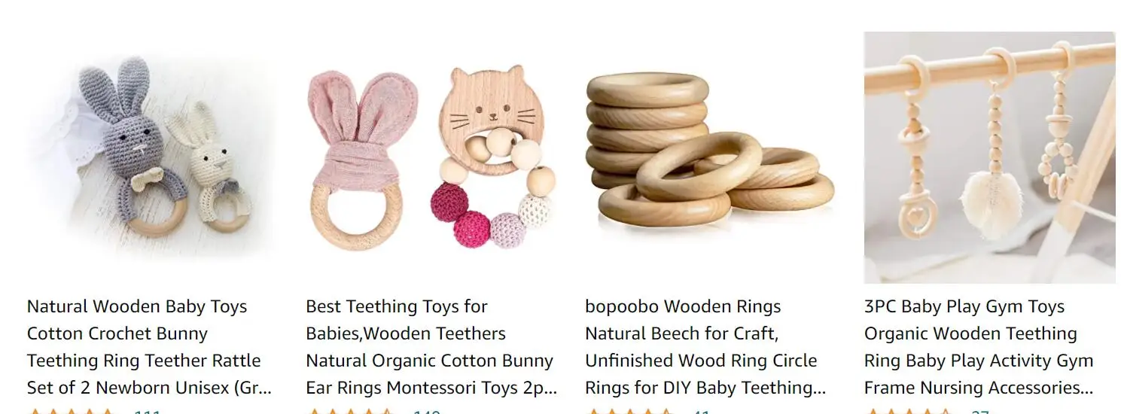Open Natural Wooden Baby Toys Crochet Bunny listing
This screenshot has width=1121, height=414.
tap(149, 347)
